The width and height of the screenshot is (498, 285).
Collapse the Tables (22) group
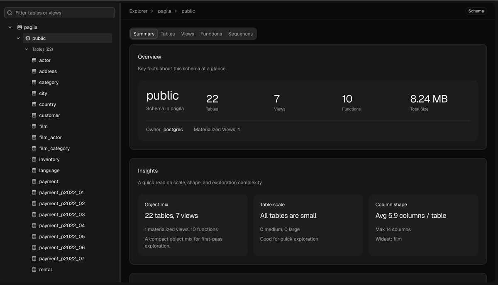(x=27, y=49)
